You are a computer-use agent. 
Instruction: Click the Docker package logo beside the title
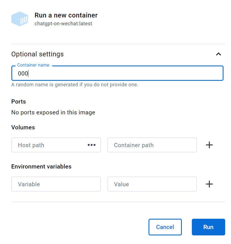tap(19, 19)
